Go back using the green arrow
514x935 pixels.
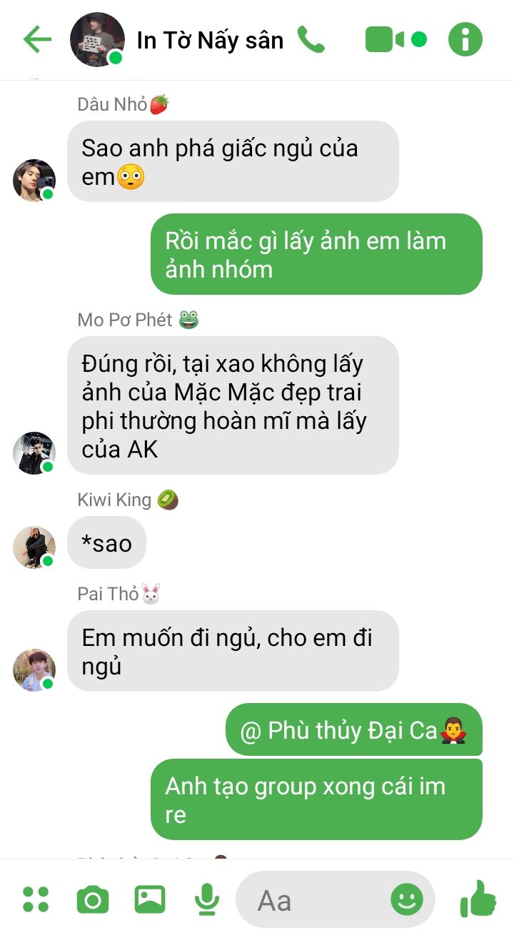tap(37, 39)
